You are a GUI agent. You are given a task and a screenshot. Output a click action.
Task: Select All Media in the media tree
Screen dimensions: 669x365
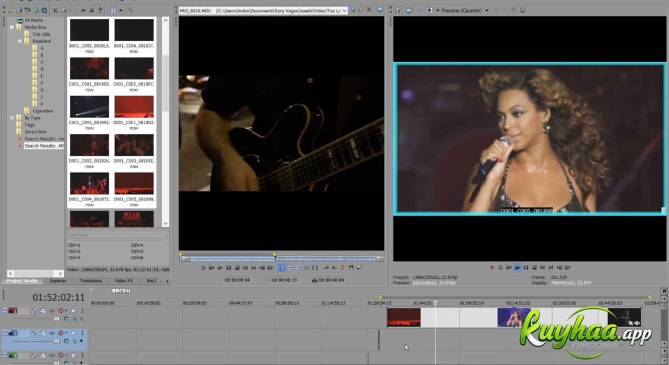[x=33, y=20]
